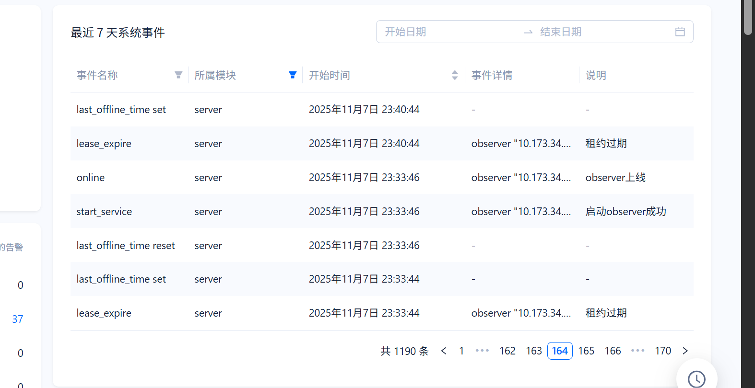755x388 pixels.
Task: Click the filter icon in 事件名称 column
Action: coord(178,75)
